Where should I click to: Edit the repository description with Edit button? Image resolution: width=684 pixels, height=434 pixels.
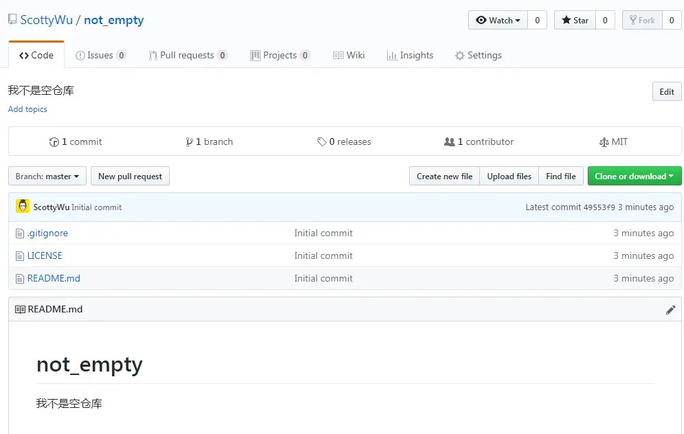[667, 91]
